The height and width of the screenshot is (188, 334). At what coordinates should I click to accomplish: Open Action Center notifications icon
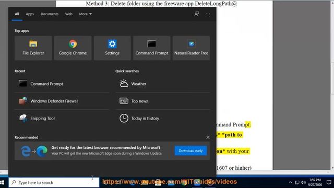point(329,182)
